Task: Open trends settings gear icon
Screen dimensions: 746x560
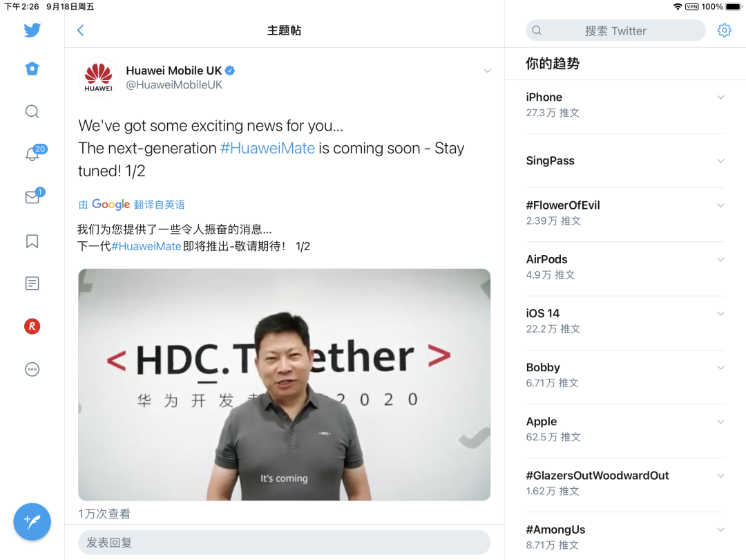Action: coord(724,30)
